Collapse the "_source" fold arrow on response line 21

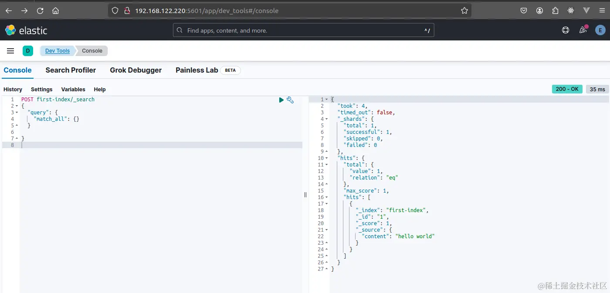tap(327, 230)
